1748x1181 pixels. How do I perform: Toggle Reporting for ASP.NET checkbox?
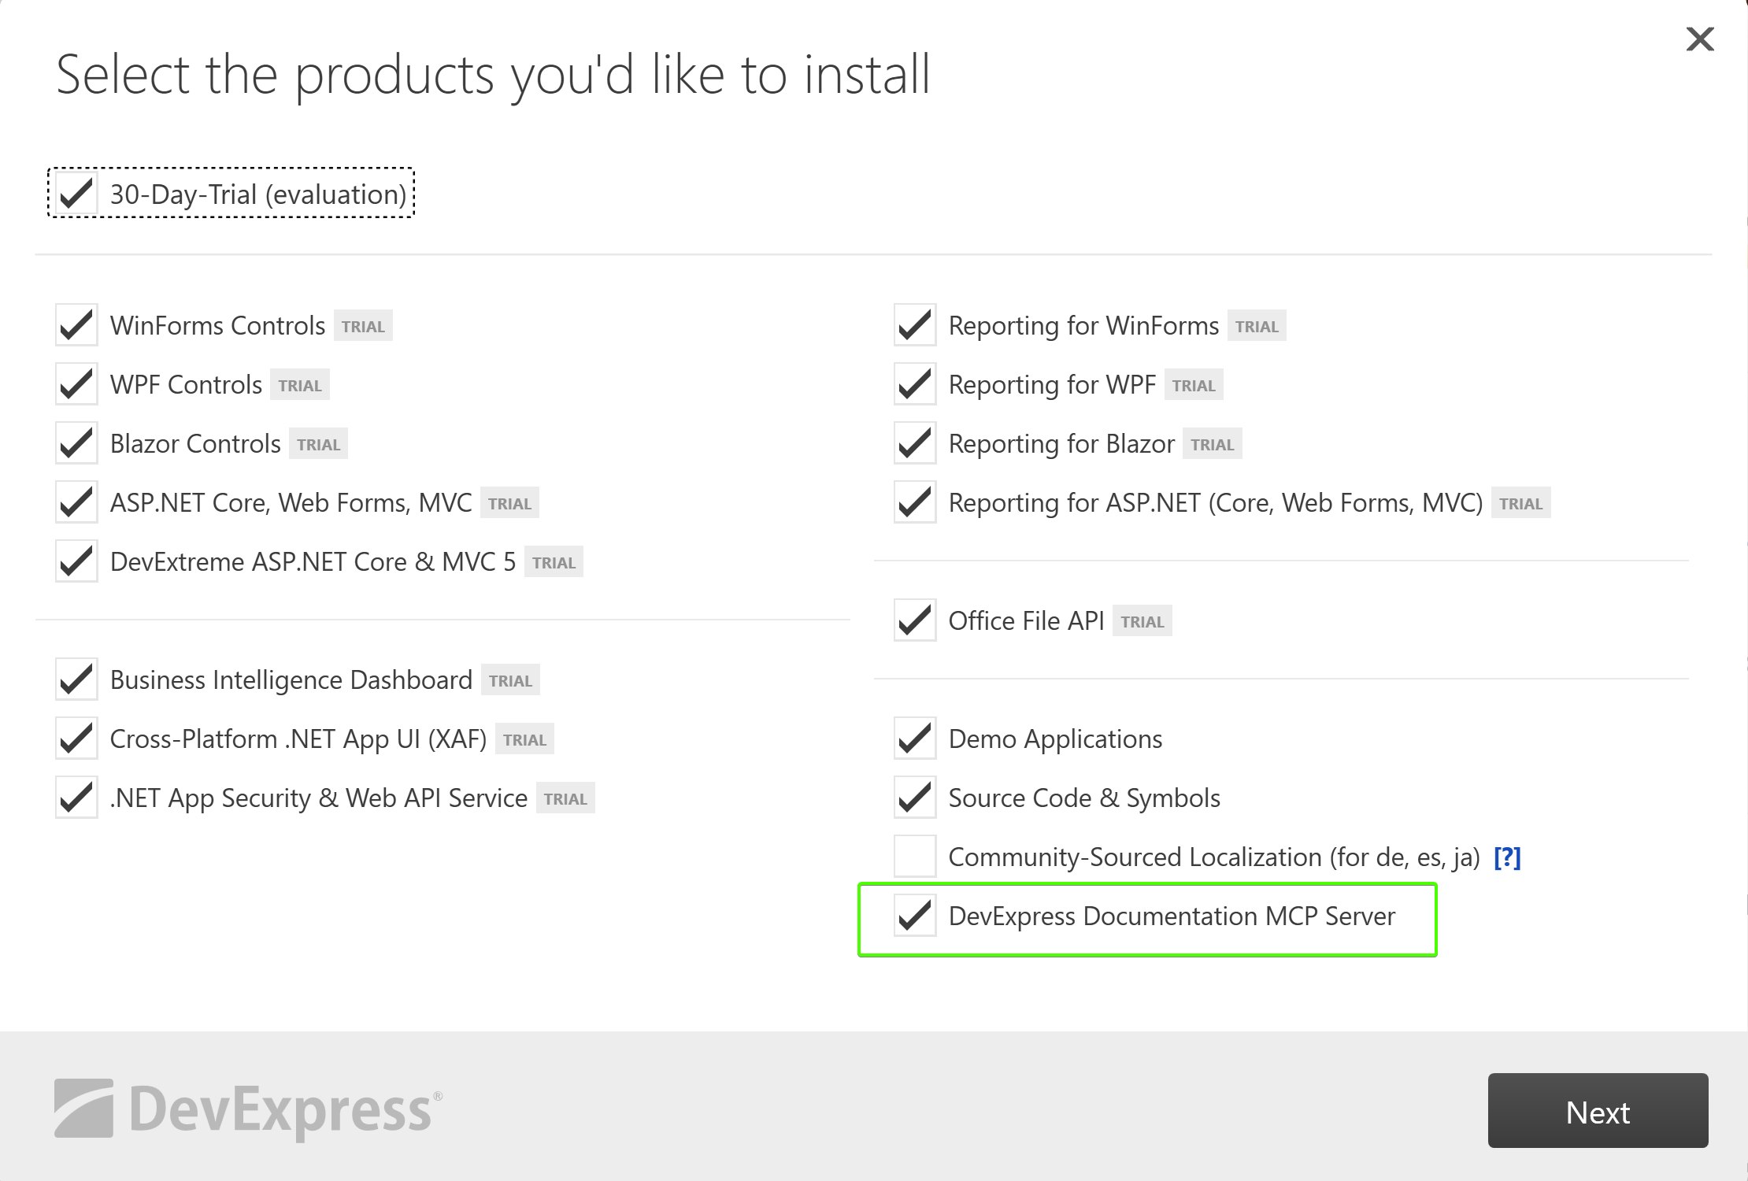(915, 502)
